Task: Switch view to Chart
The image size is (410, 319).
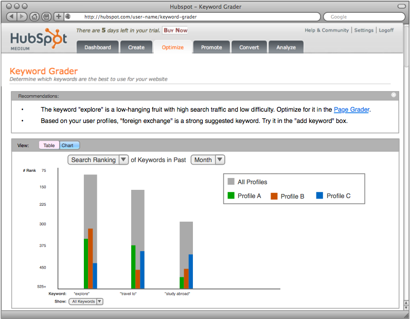Action: click(x=69, y=146)
